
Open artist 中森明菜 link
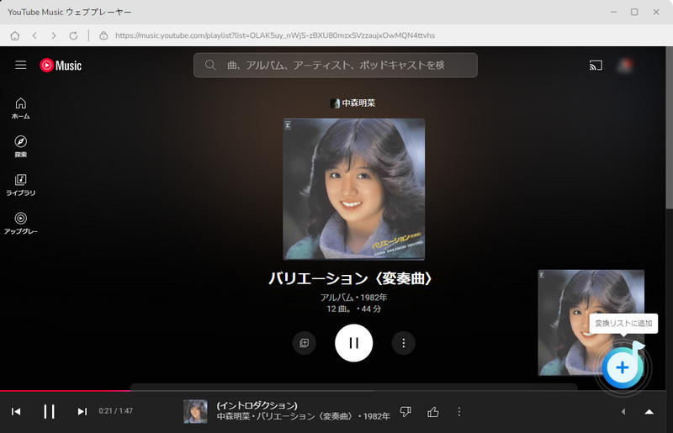click(x=353, y=103)
